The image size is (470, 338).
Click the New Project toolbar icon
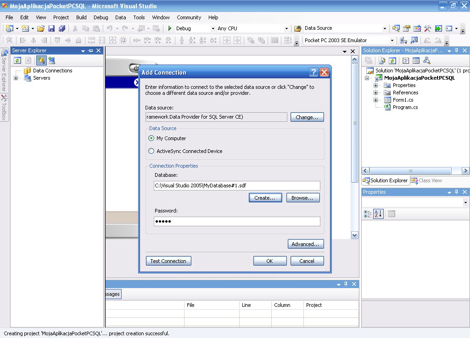coord(10,28)
